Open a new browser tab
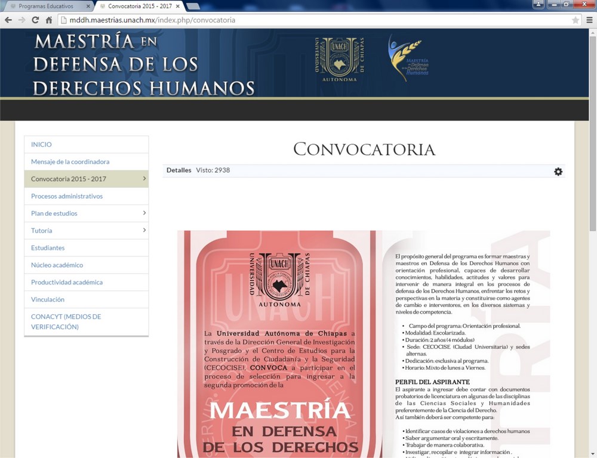The image size is (597, 458). coord(193,7)
